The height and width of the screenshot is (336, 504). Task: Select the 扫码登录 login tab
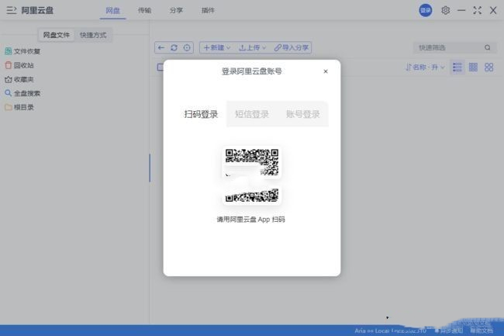tap(201, 114)
